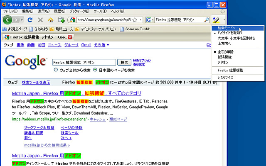Click the Google logo
The width and height of the screenshot is (266, 166).
point(26,62)
